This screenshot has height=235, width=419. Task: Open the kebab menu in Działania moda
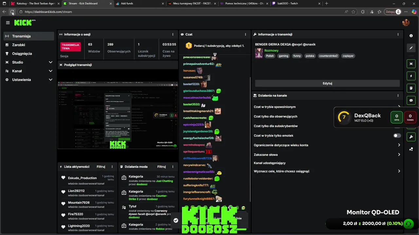173,166
